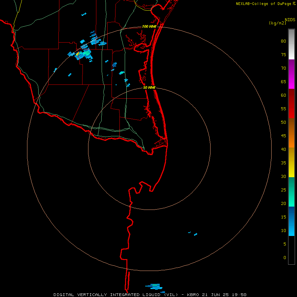Click the legend value 70
297x297 pixels.
click(283, 68)
